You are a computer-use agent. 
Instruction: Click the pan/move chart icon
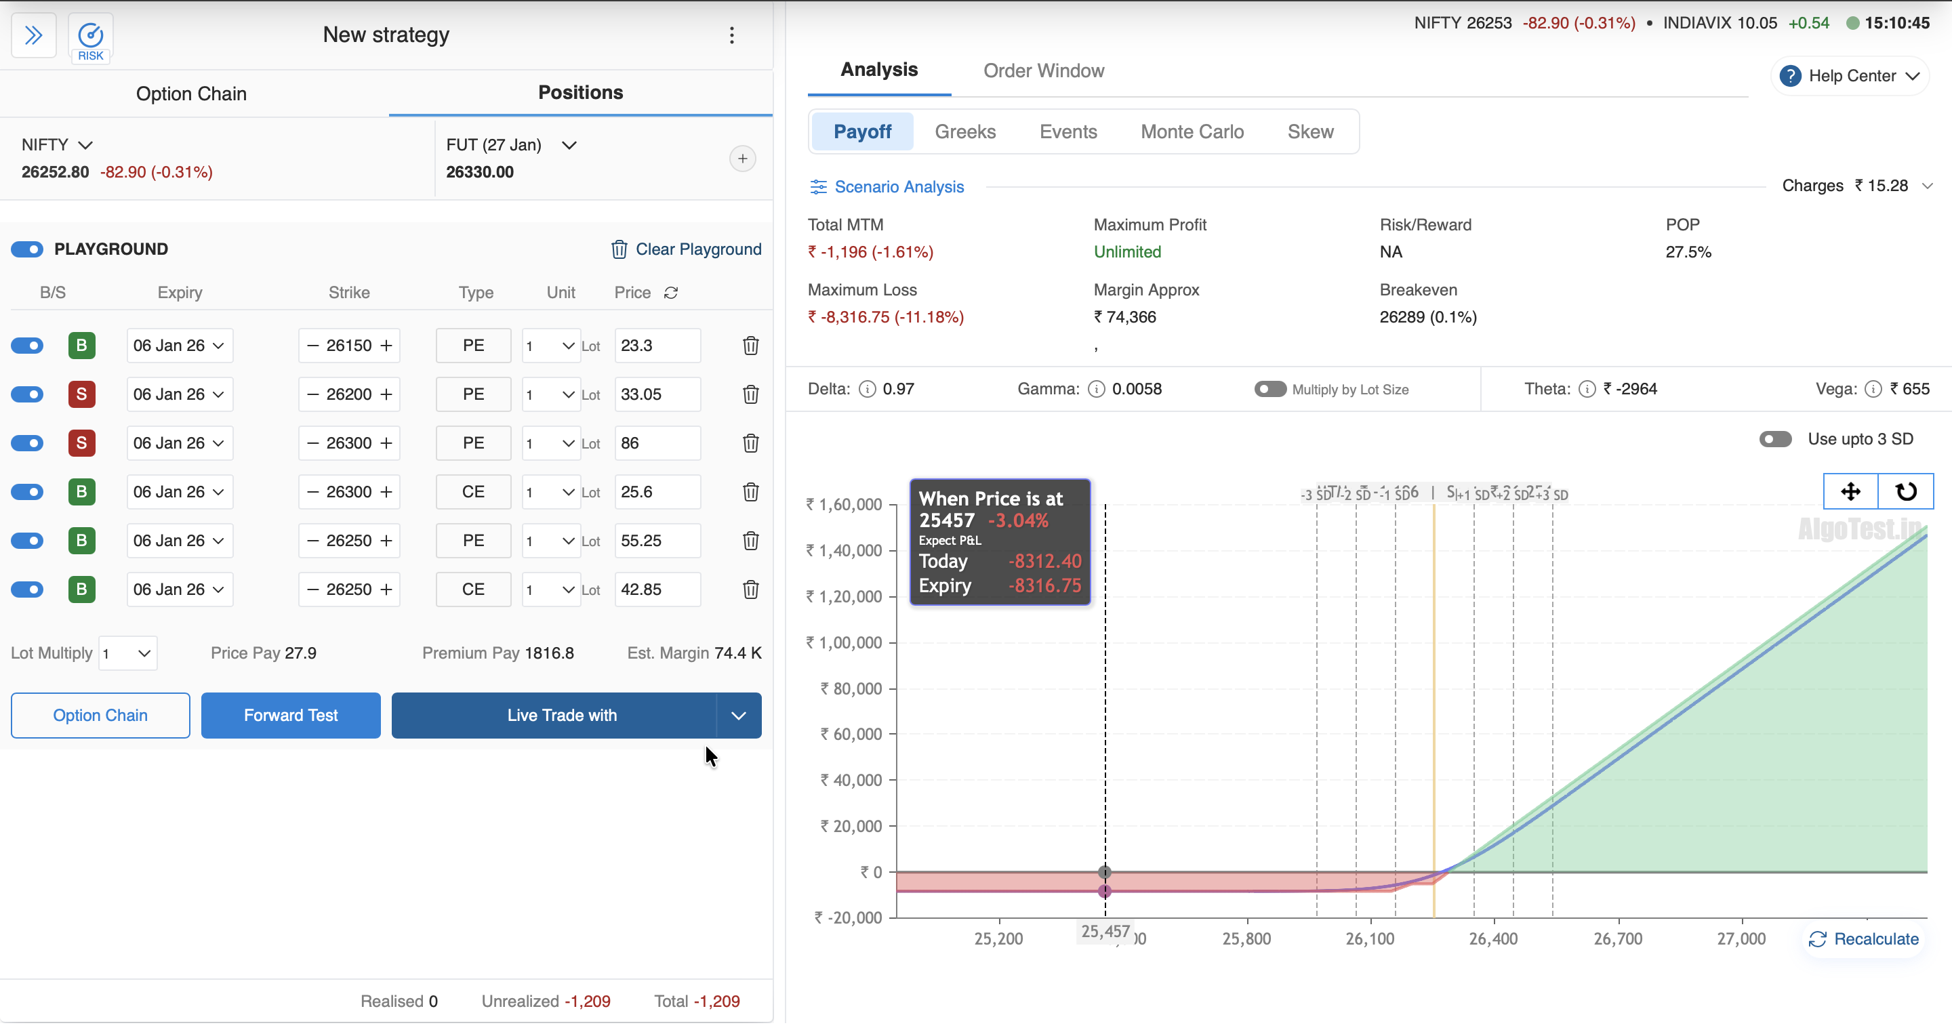pyautogui.click(x=1850, y=492)
